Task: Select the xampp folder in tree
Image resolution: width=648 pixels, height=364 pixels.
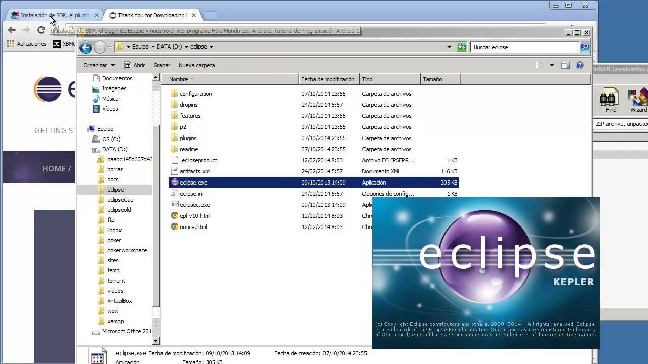Action: tap(115, 321)
